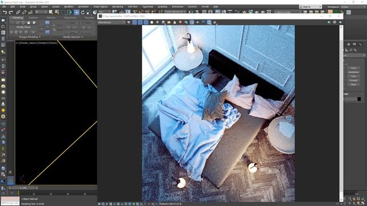The height and width of the screenshot is (206, 367).
Task: Click the Undo arrow in main toolbar
Action: pos(5,12)
